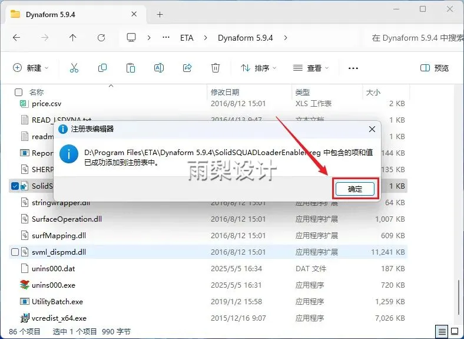Click the info icon in registry dialog
This screenshot has width=464, height=339.
[x=69, y=154]
